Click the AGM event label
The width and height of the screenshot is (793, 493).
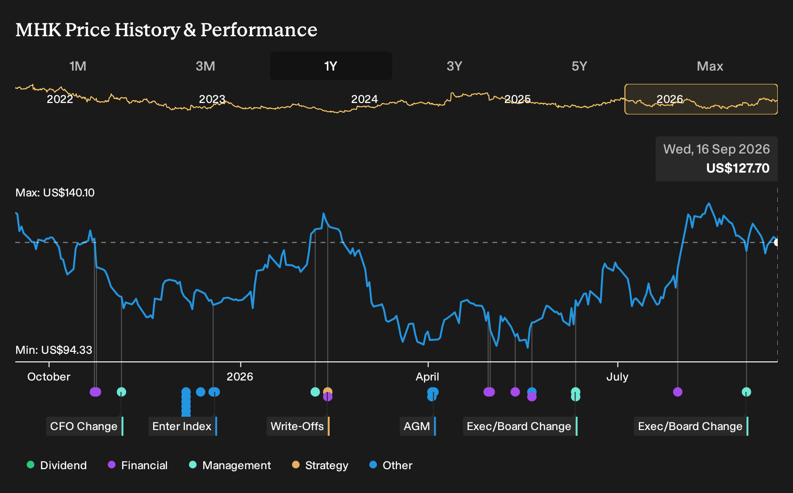tap(417, 426)
